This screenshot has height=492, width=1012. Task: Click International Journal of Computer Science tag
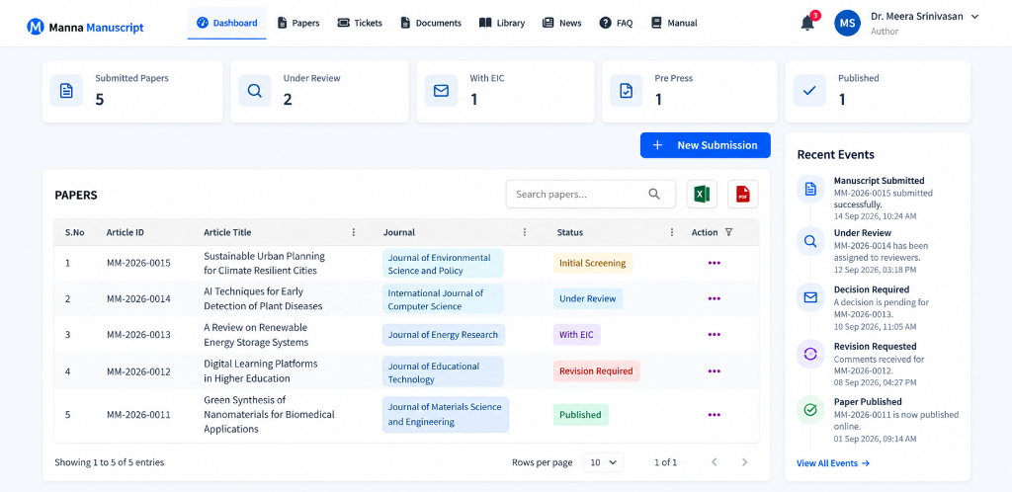[x=444, y=299]
